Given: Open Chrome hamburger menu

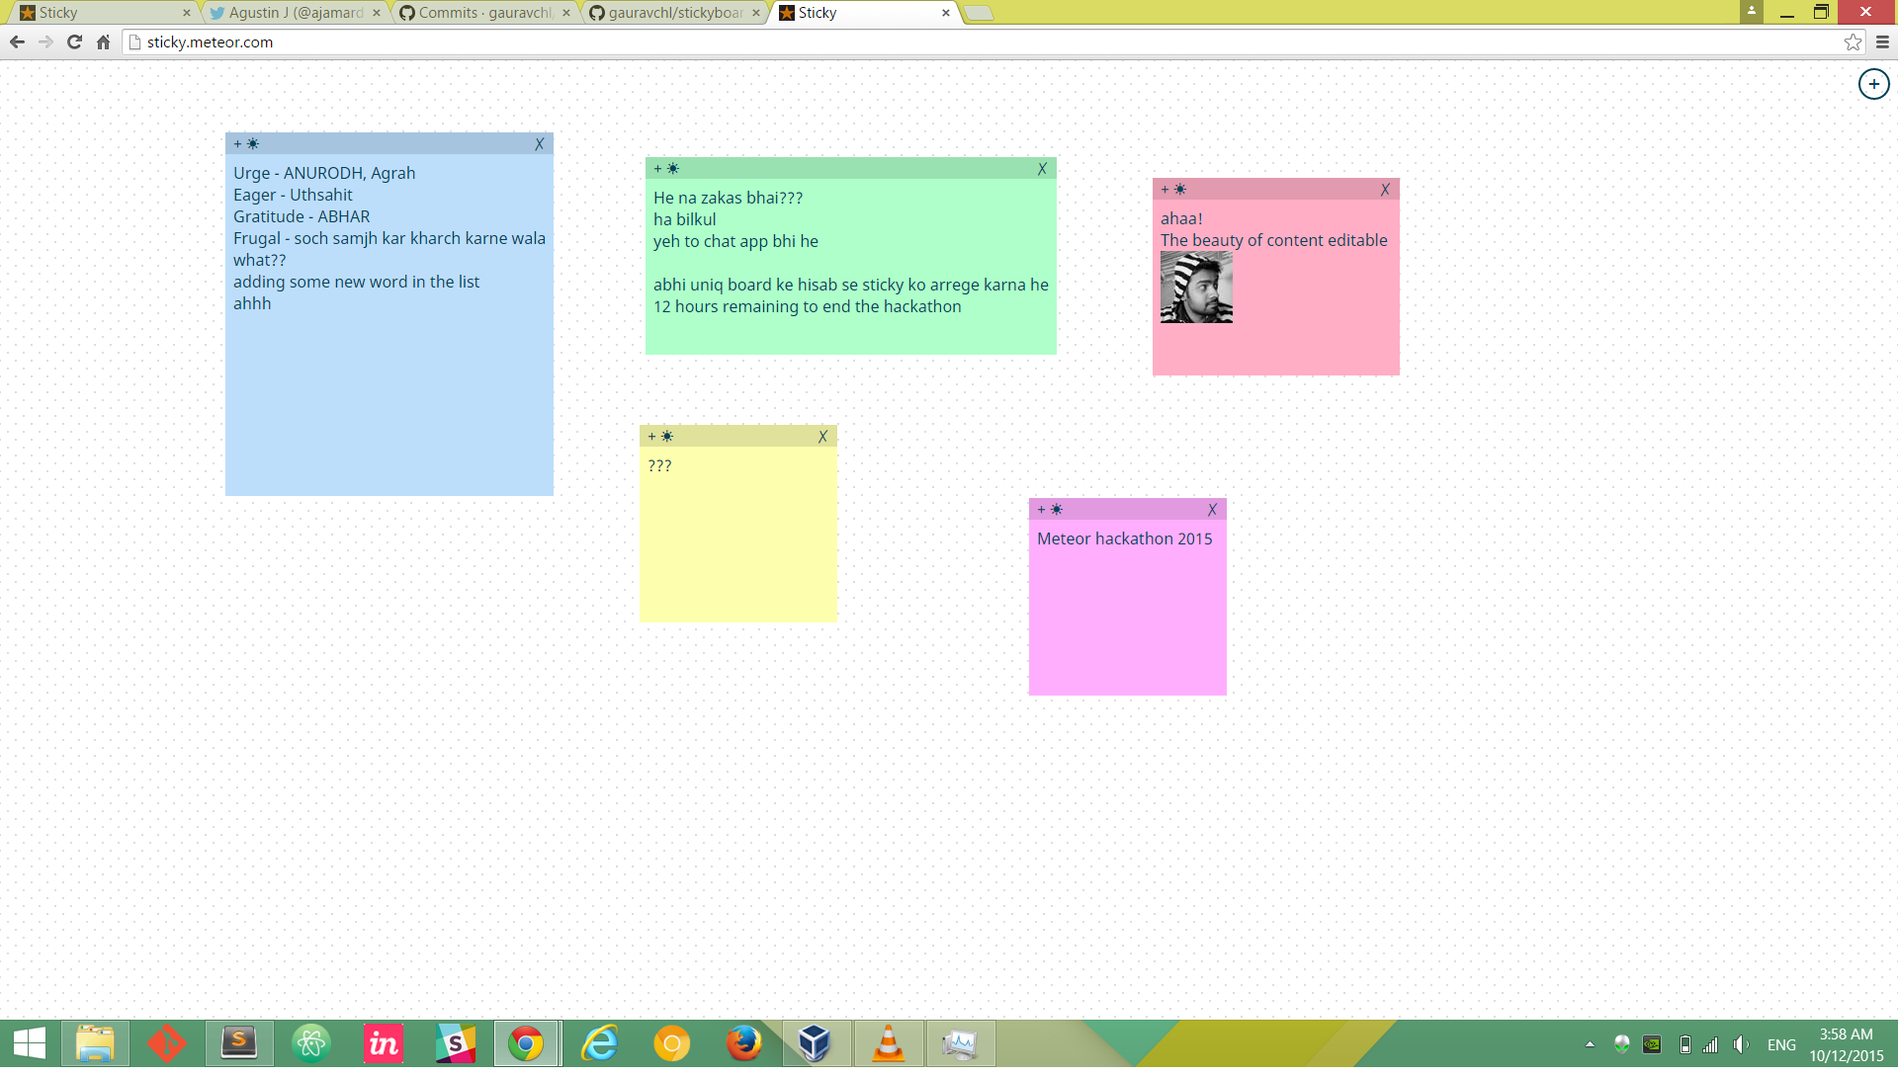Looking at the screenshot, I should click(1882, 42).
